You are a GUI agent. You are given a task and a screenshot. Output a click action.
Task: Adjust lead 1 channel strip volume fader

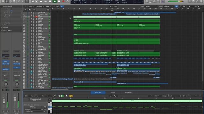(x=4, y=101)
